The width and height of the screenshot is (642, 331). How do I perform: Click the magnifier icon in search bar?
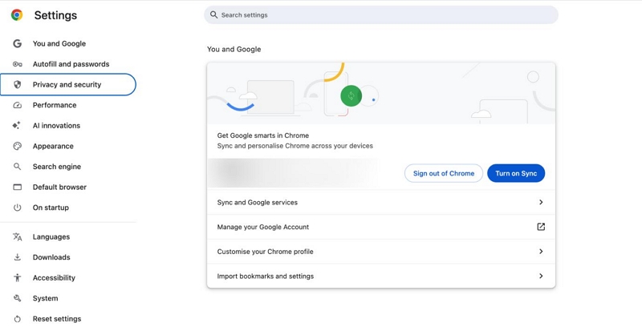pos(213,14)
